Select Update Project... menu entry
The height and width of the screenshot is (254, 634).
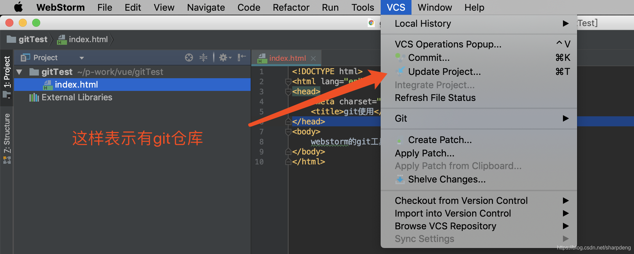point(479,72)
